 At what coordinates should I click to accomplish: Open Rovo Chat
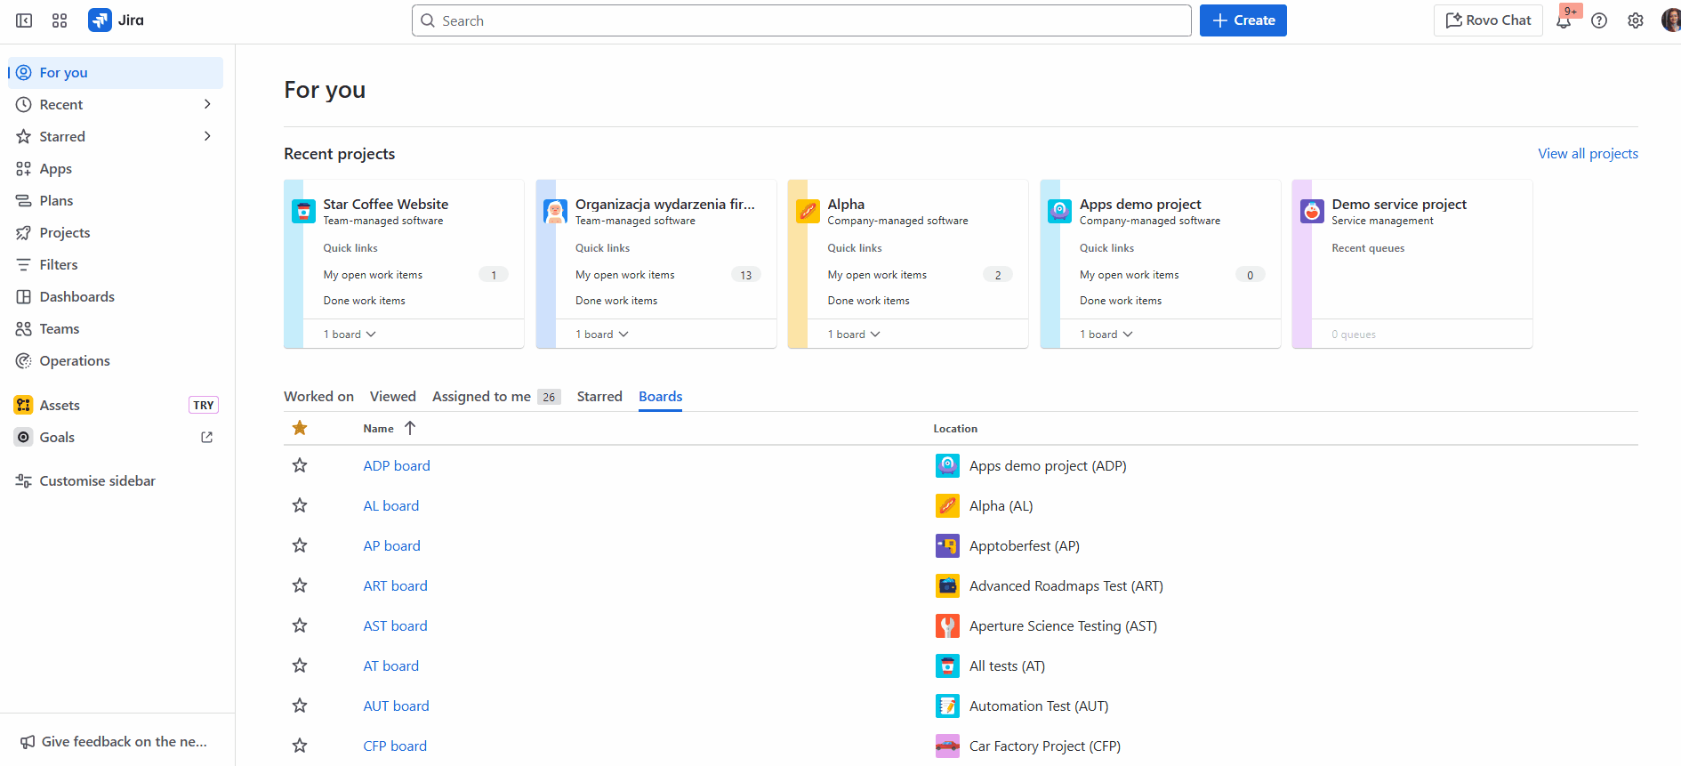point(1488,20)
